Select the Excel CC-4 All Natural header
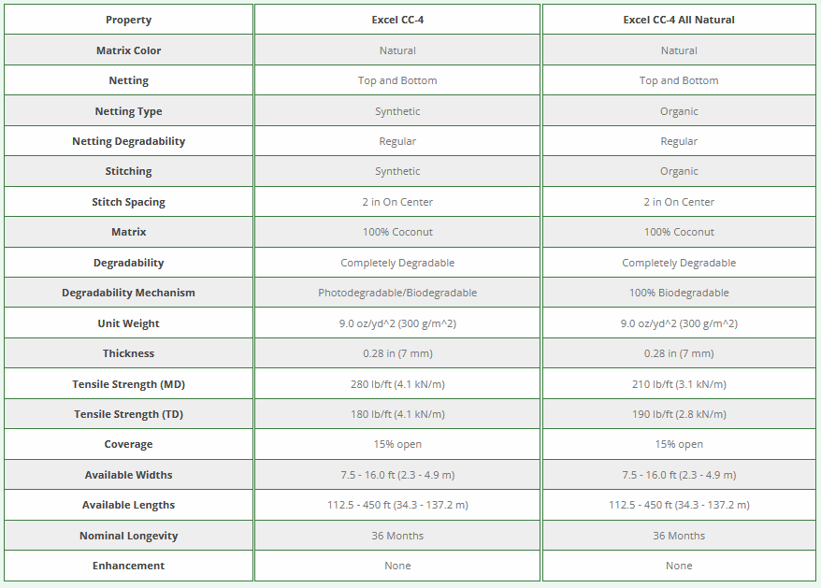Screen dimensions: 821x588 tap(679, 20)
